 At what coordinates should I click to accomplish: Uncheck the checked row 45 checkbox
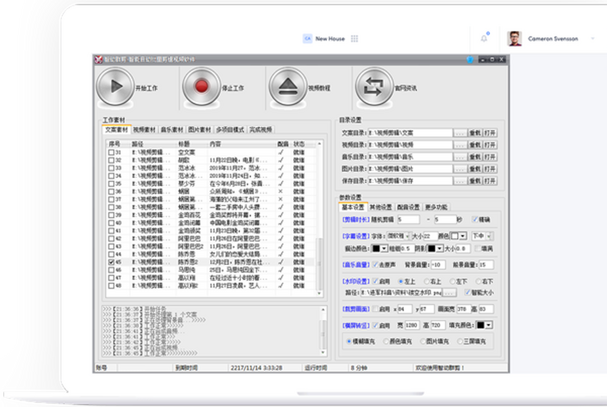click(x=111, y=263)
